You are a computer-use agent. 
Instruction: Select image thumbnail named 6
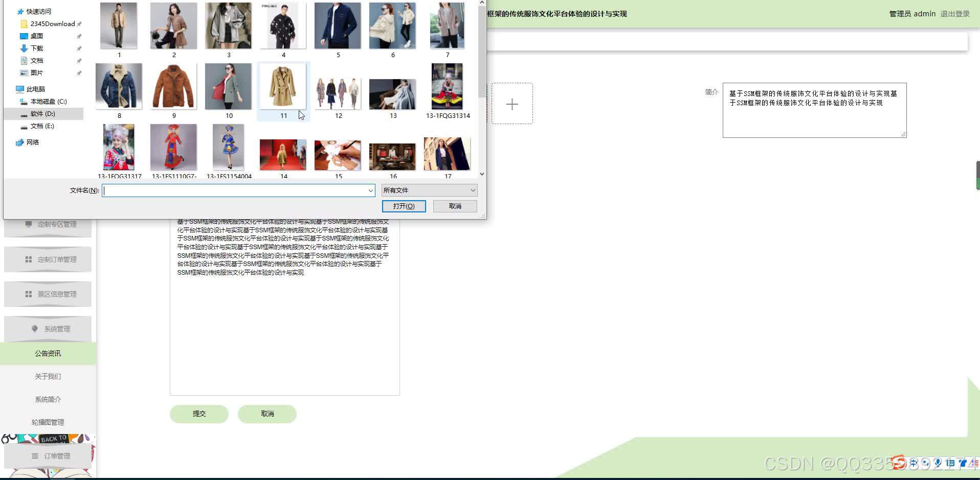coord(392,27)
